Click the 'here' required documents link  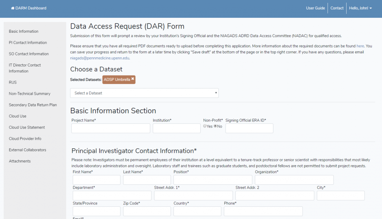360,46
